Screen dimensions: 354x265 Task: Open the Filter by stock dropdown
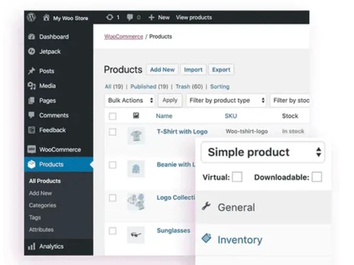pos(290,100)
